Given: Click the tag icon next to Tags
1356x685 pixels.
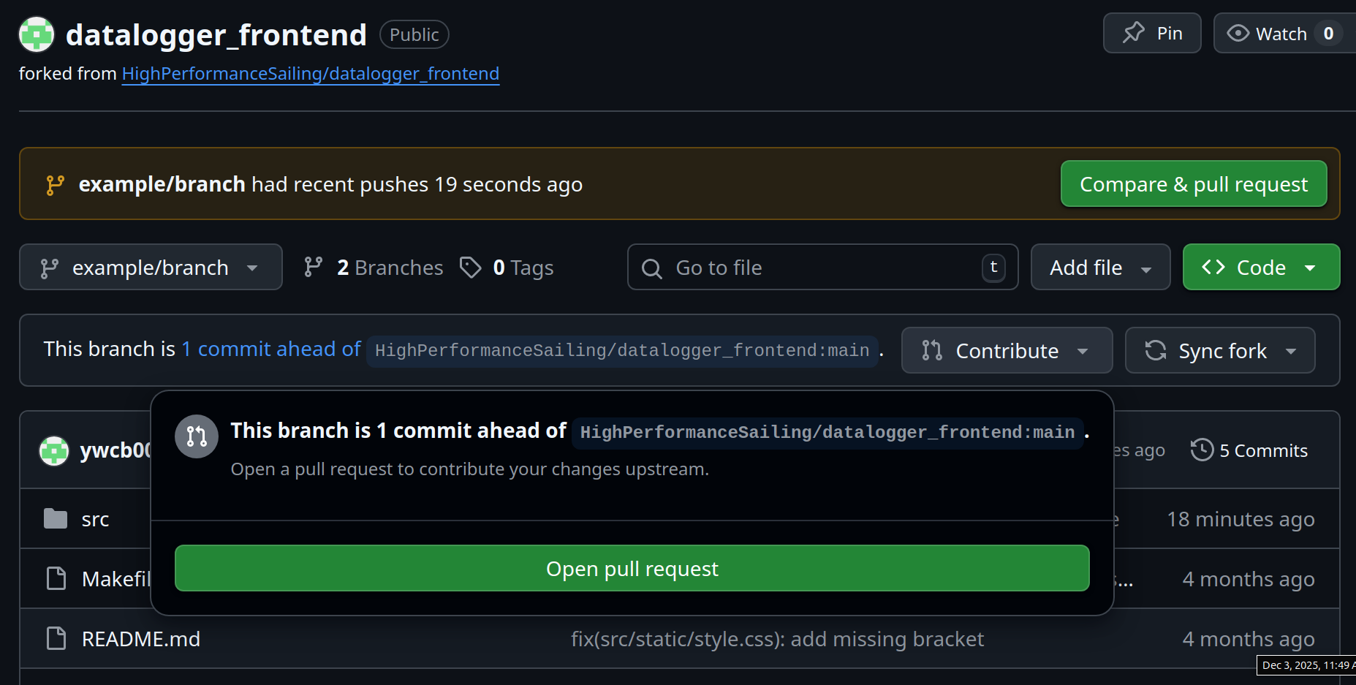Looking at the screenshot, I should 470,268.
